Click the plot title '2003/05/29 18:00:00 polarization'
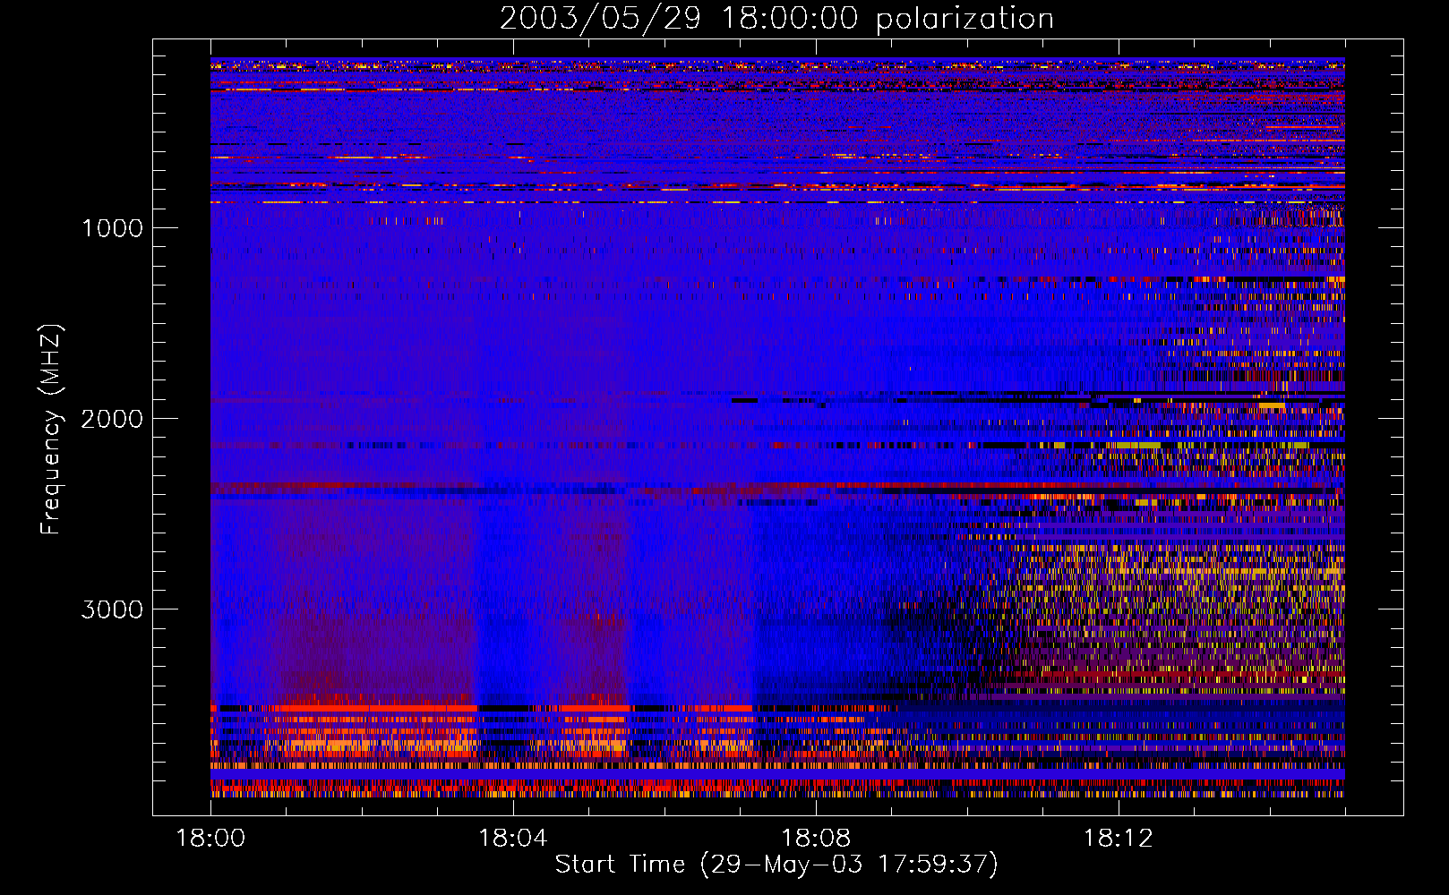 (x=776, y=18)
